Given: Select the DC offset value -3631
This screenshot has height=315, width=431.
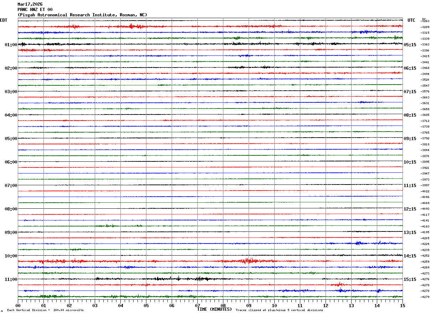Looking at the screenshot, I should click(425, 103).
